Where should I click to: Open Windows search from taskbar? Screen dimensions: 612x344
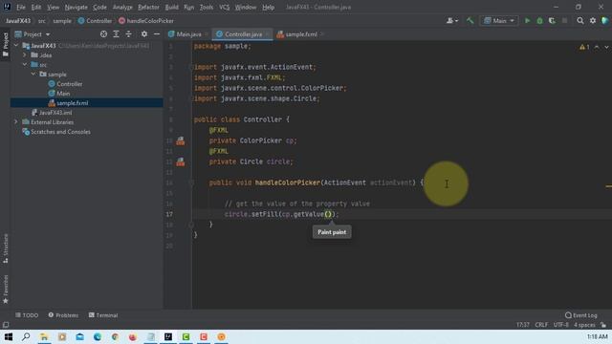[26, 336]
